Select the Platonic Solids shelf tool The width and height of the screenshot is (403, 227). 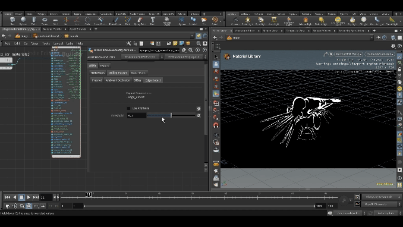167,21
